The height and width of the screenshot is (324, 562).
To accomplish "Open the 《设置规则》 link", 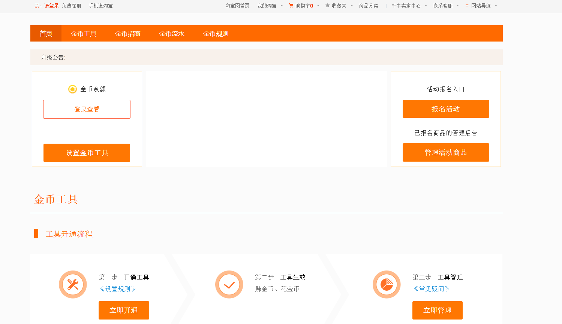I will click(118, 289).
